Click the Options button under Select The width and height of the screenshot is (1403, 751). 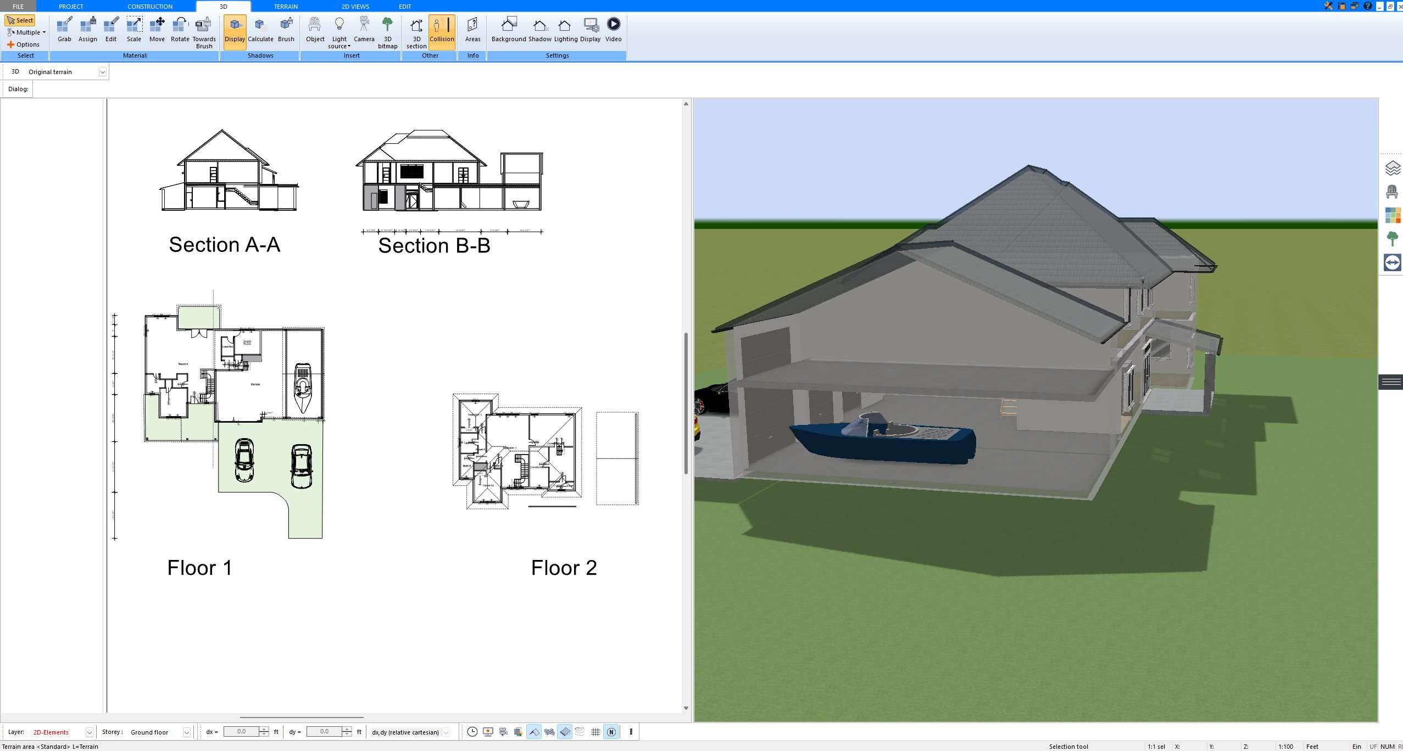26,44
